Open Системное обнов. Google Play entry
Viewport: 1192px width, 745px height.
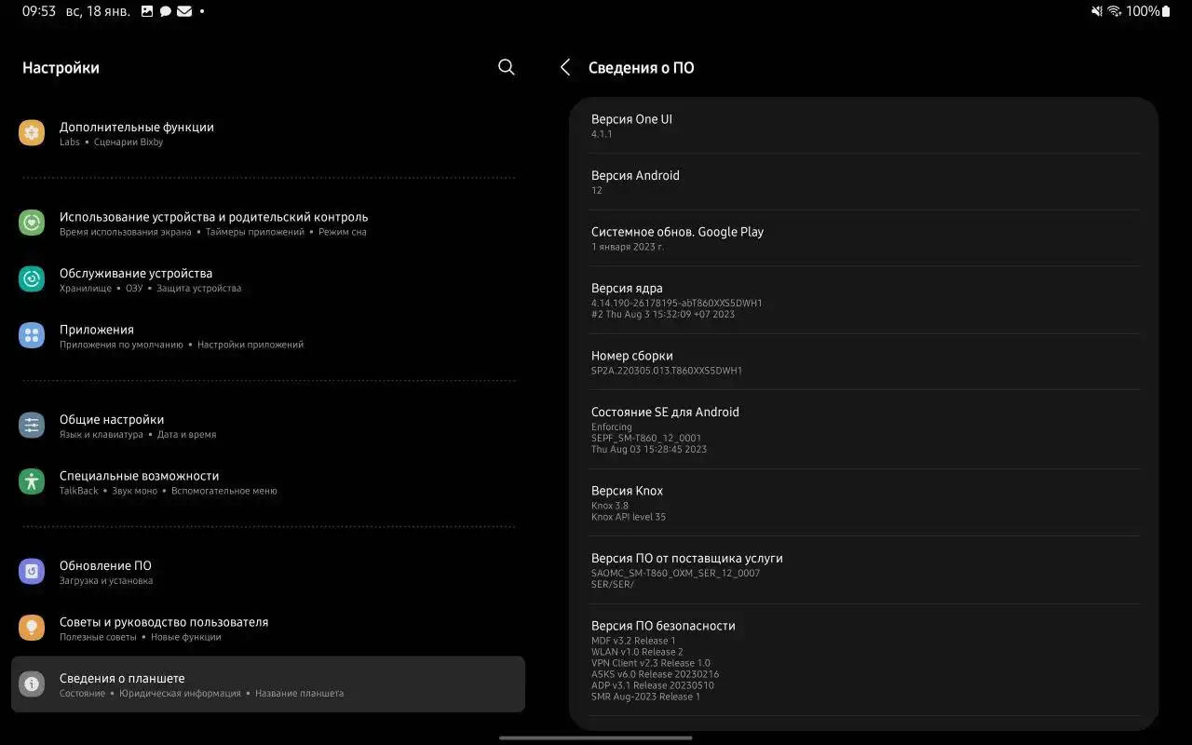coord(863,238)
